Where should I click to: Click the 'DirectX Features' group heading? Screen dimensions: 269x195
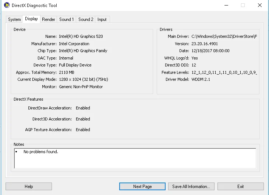tap(28, 99)
